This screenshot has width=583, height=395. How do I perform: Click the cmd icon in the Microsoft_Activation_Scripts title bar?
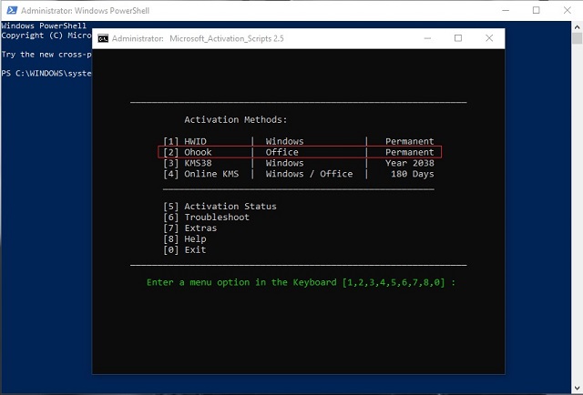[x=103, y=38]
